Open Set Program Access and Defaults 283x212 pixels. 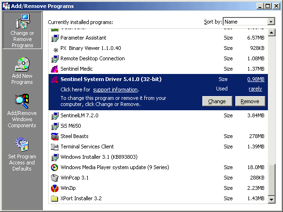(x=22, y=155)
